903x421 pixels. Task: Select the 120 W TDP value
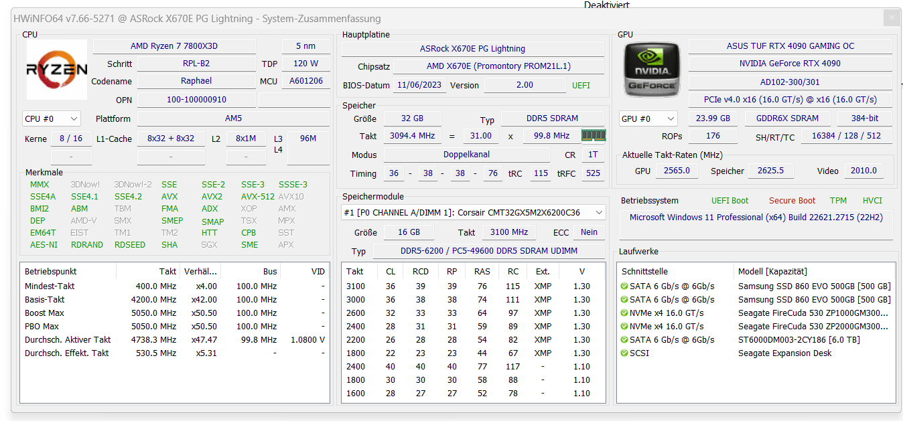tap(305, 64)
